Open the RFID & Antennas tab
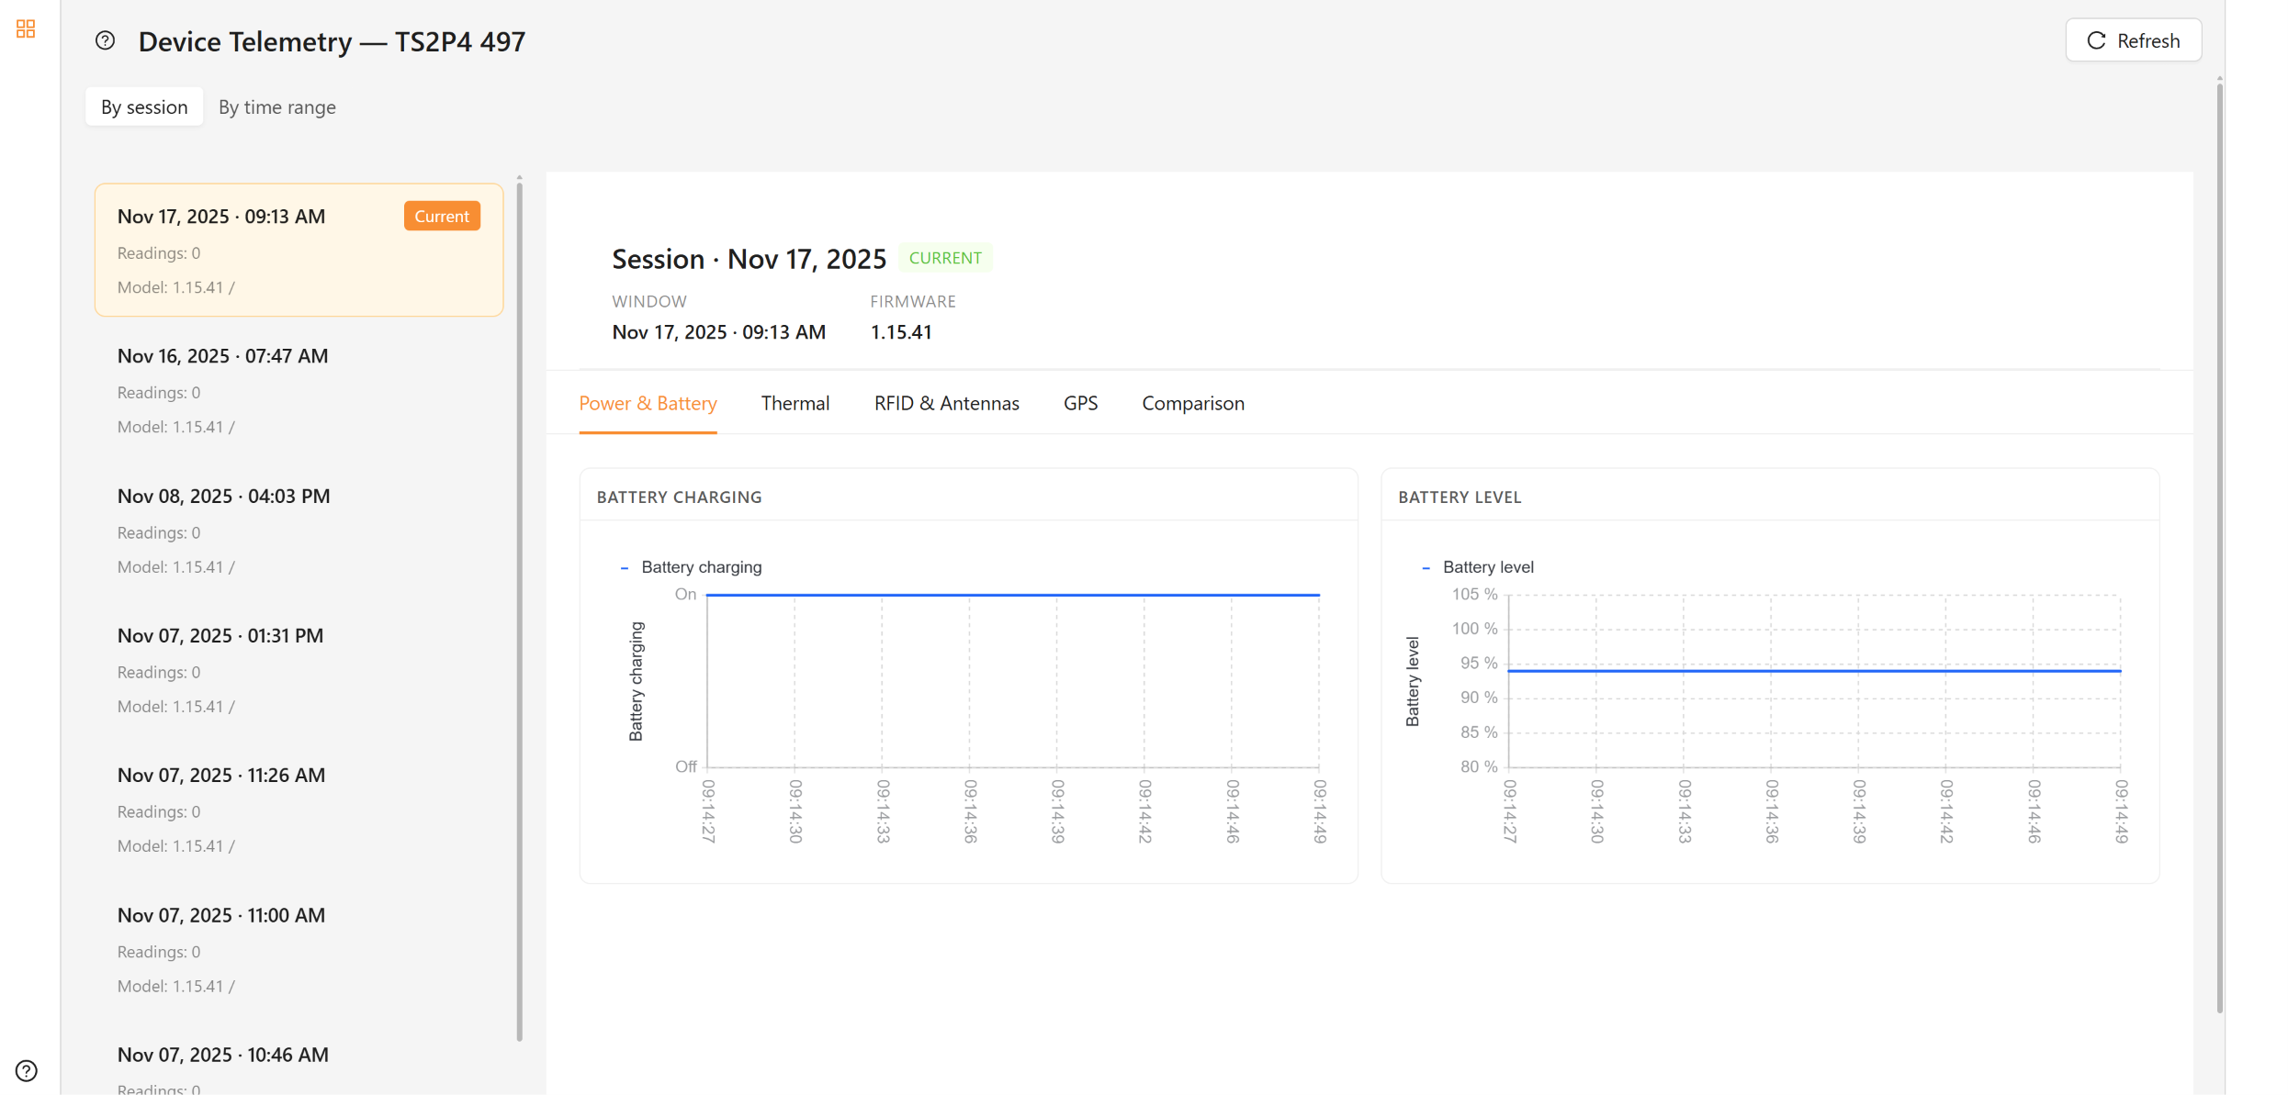This screenshot has height=1095, width=2288. pos(946,403)
